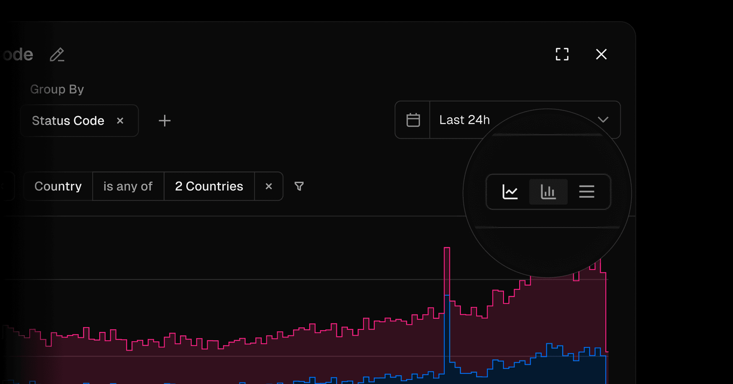Click the funnel add-filter icon

[299, 186]
